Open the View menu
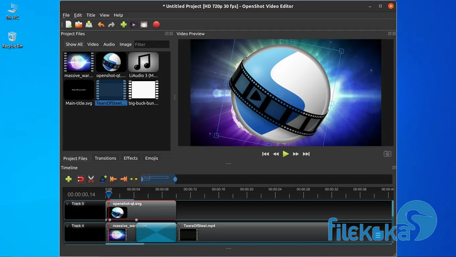 104,15
